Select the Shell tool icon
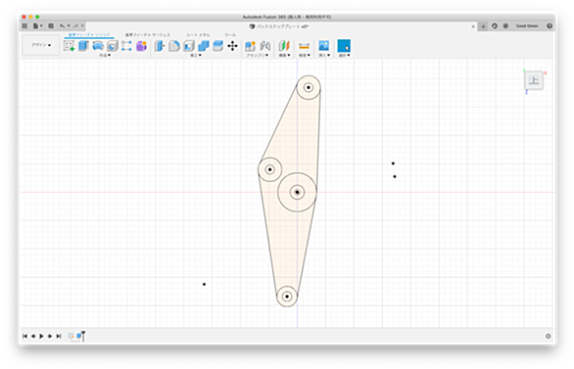Screen dimensions: 574x369 [189, 46]
